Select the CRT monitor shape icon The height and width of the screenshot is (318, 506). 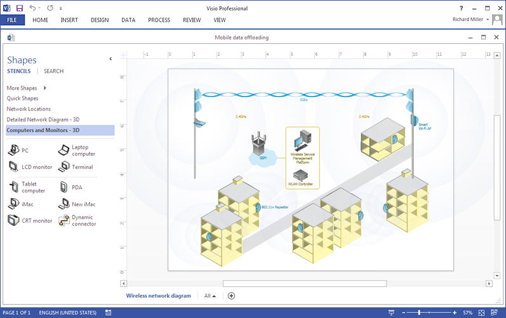(13, 220)
